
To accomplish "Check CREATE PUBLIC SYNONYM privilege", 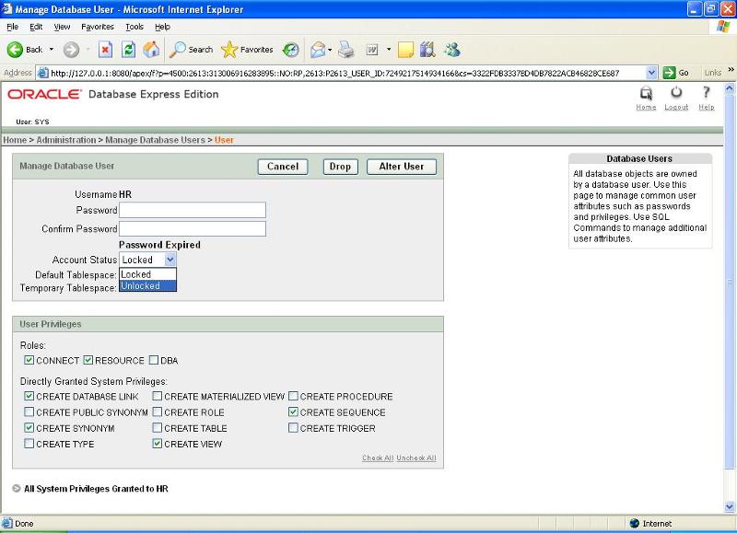I will tap(29, 412).
